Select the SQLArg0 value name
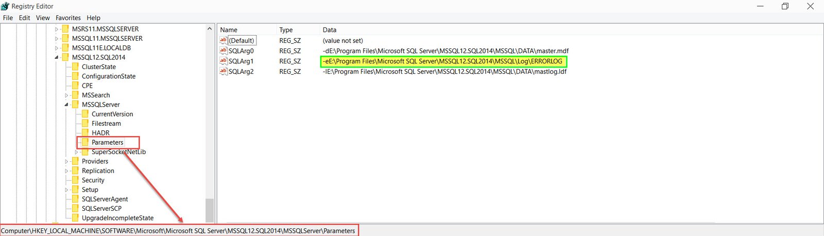The height and width of the screenshot is (236, 824). point(241,50)
